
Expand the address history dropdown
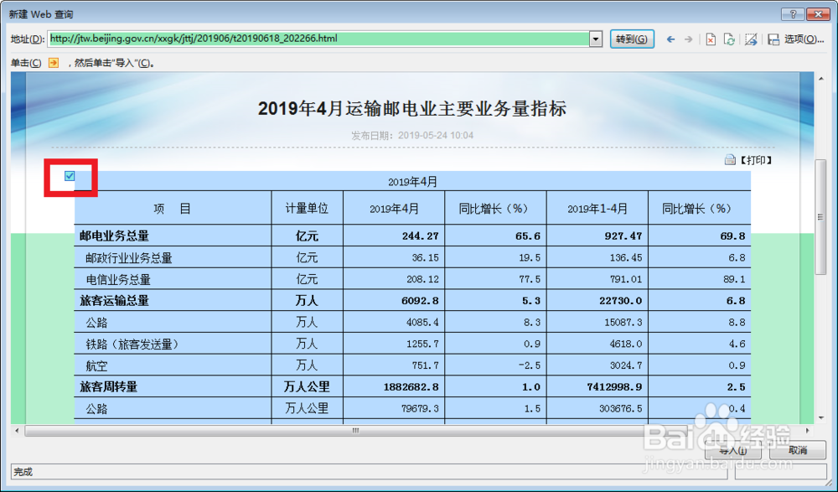pyautogui.click(x=596, y=39)
